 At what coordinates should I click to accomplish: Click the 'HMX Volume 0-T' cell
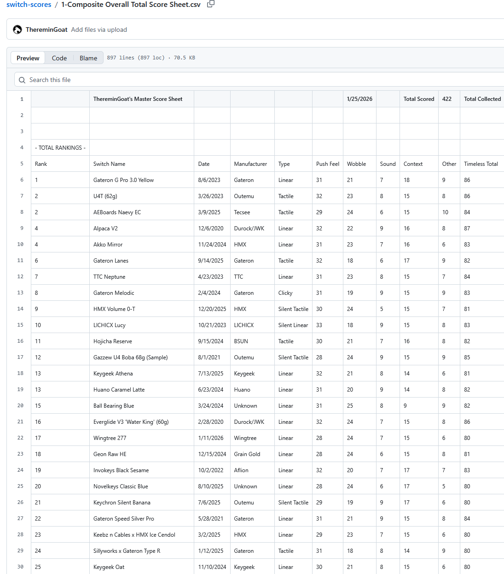point(142,309)
